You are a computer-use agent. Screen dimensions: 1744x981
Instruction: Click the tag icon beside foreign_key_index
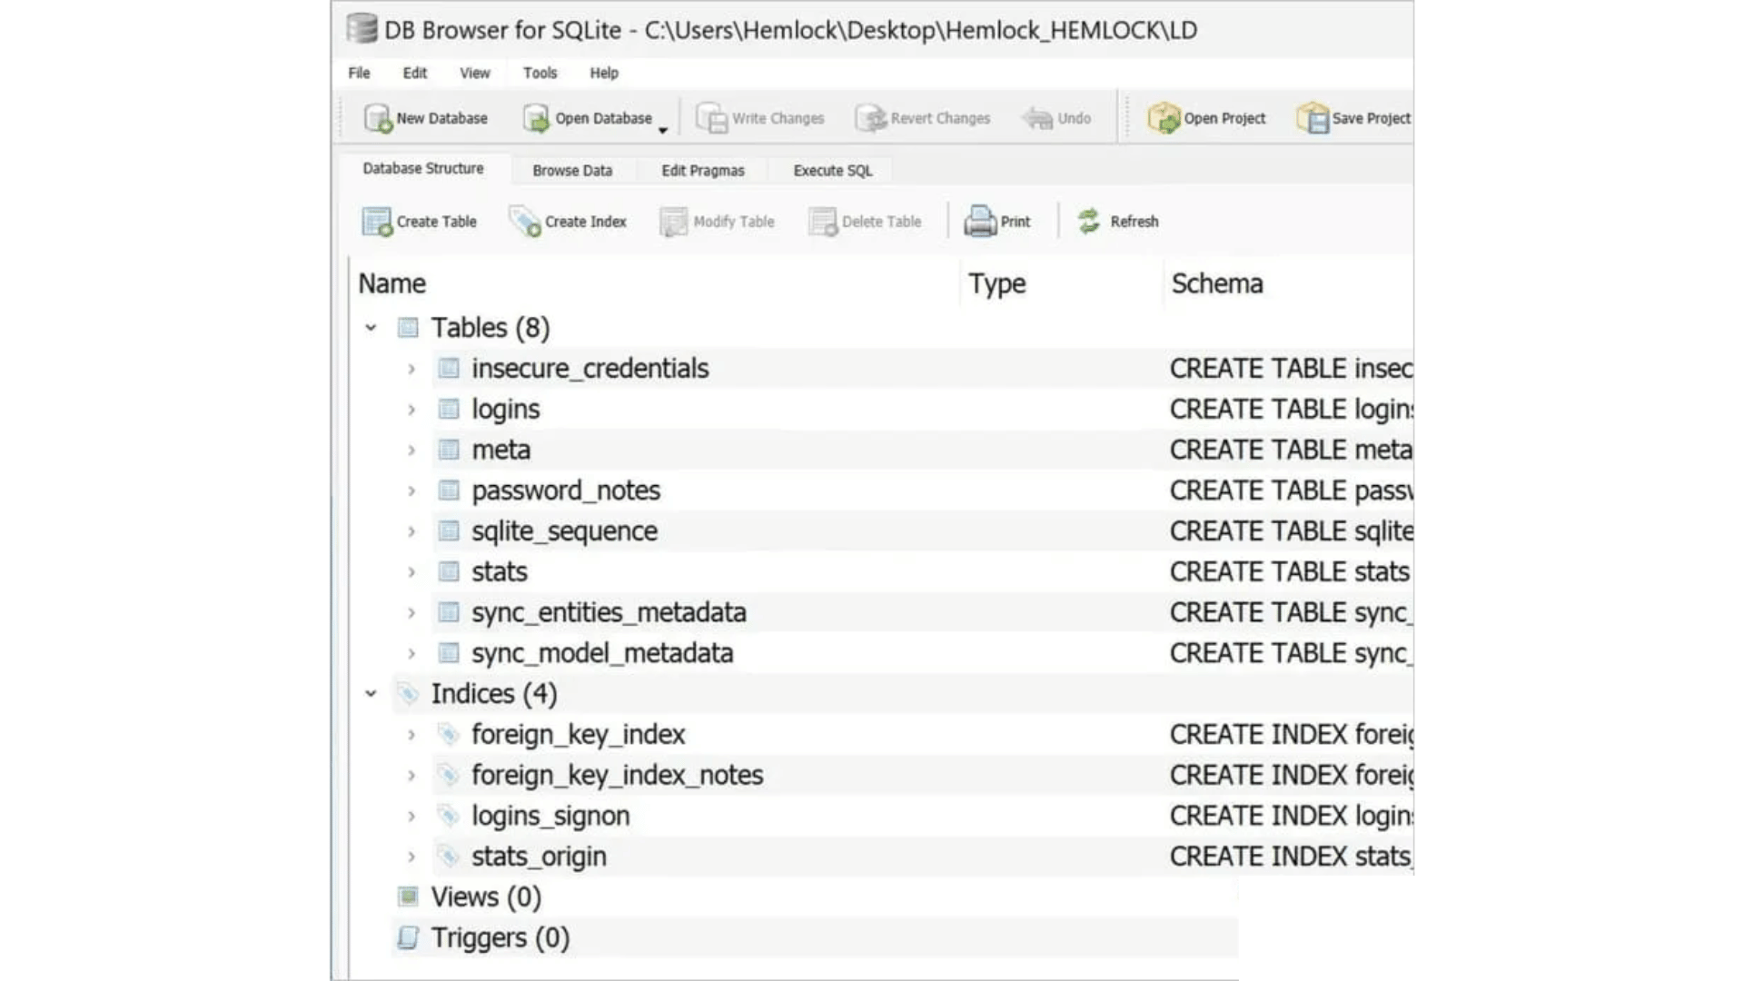(x=448, y=734)
